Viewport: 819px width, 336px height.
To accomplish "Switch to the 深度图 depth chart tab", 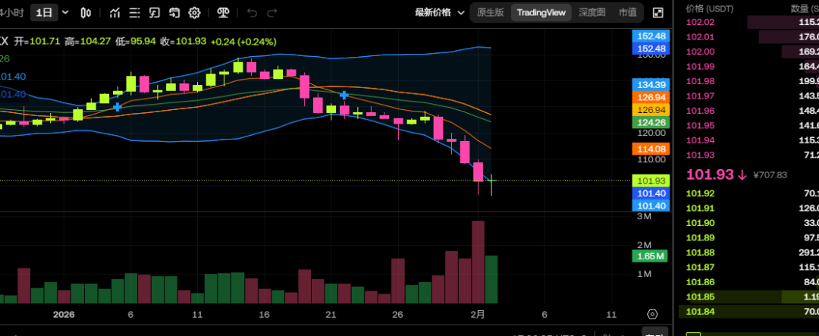I will 591,12.
